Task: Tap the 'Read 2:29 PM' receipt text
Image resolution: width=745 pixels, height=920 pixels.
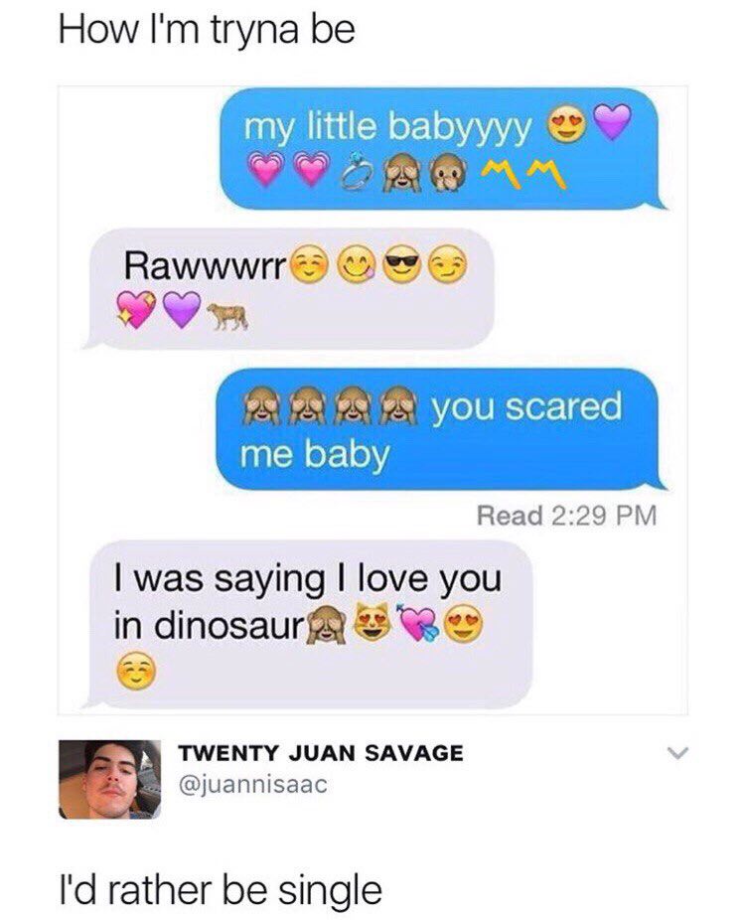Action: point(566,516)
